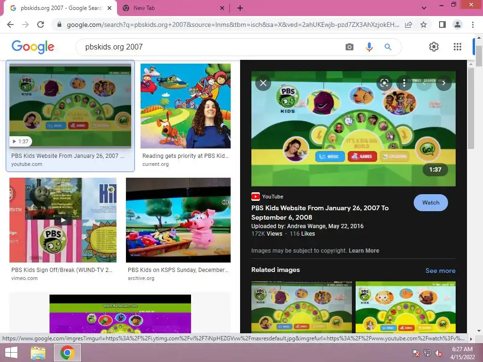Screen dimensions: 483x362
Task: Open the PBS Kids Website video title link
Action: click(320, 213)
